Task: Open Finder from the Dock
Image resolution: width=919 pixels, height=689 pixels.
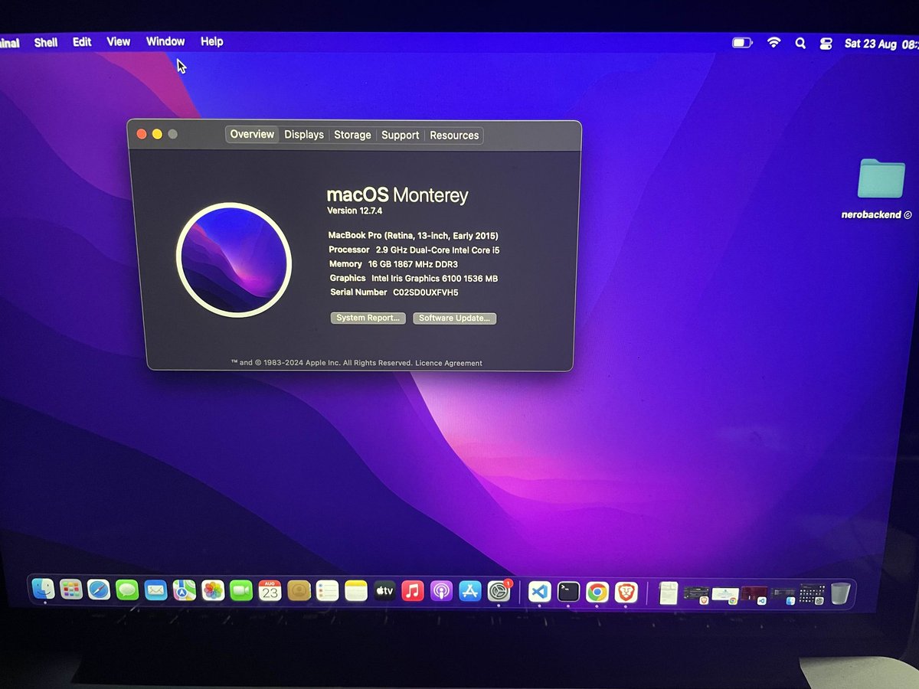Action: [x=43, y=589]
